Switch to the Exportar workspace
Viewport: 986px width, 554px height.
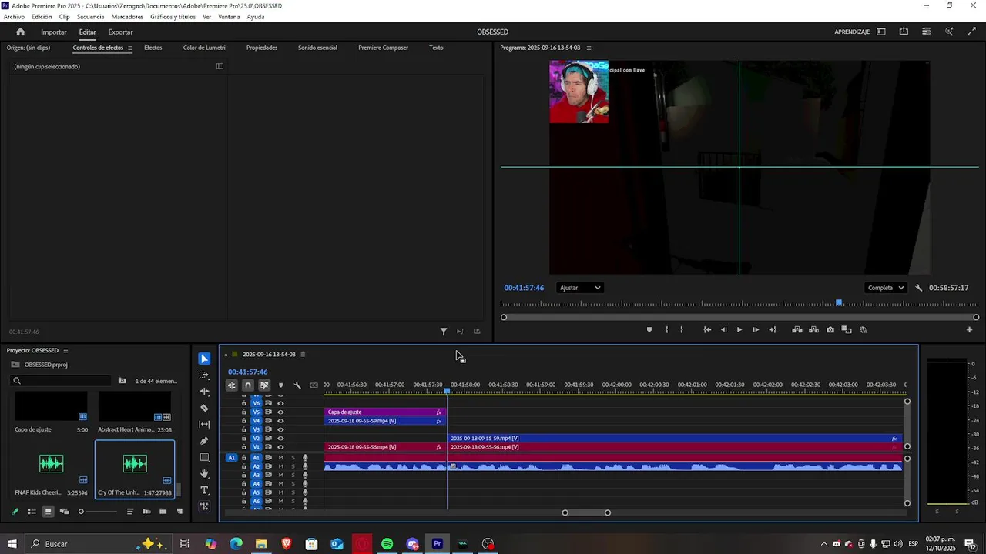pos(120,32)
